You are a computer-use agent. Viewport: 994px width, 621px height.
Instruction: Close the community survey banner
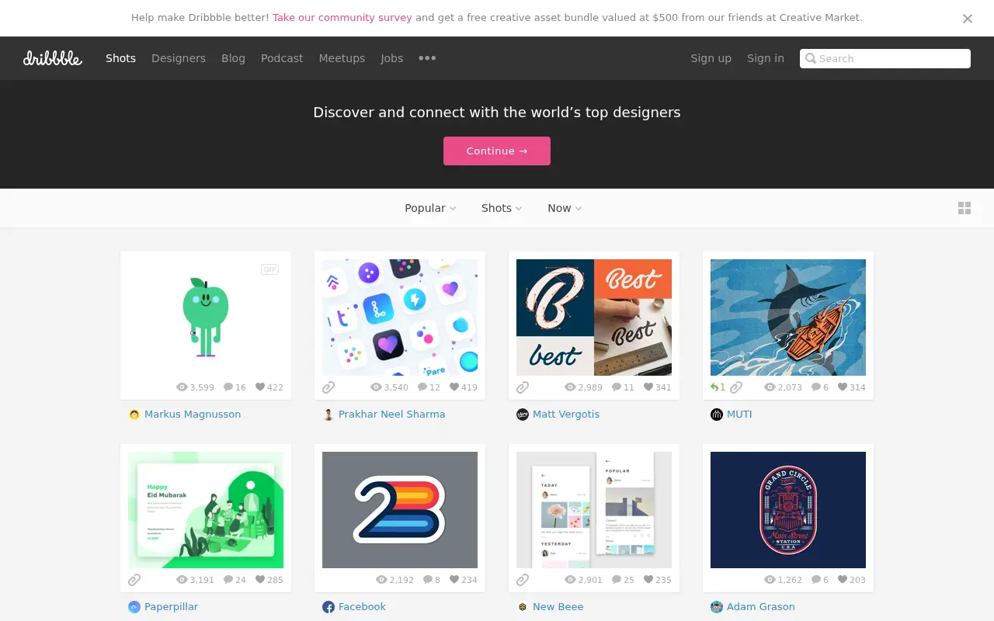point(968,19)
